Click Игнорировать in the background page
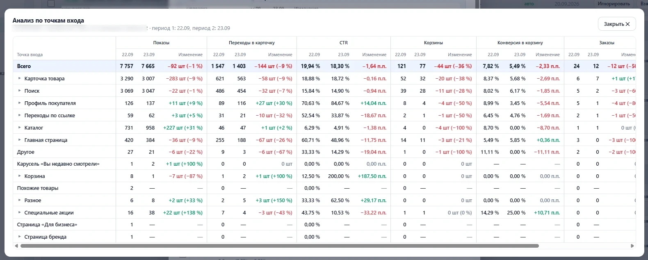The image size is (648, 260). pos(614,4)
